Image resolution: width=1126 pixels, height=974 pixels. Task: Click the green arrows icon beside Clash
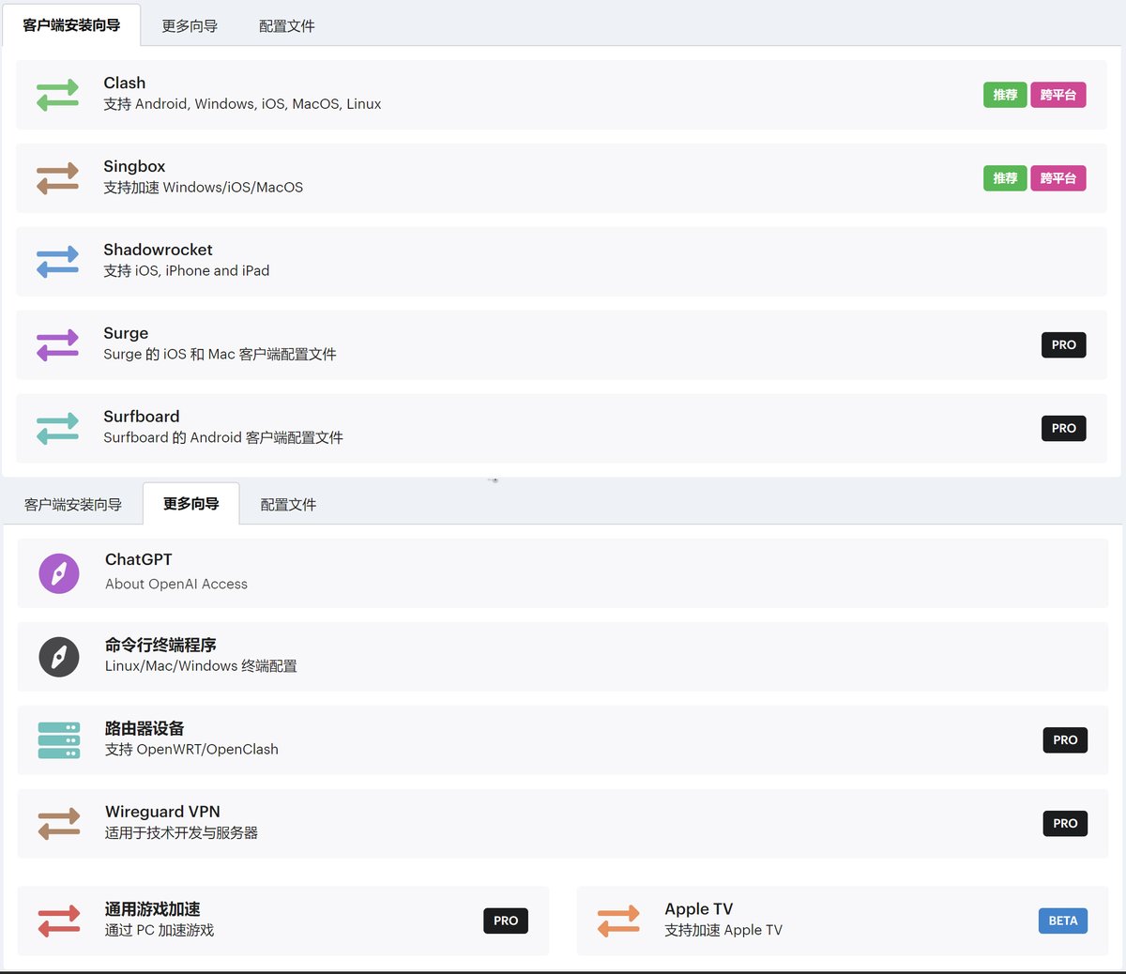tap(57, 95)
